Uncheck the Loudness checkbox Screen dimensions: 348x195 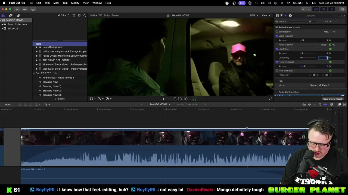point(277,49)
